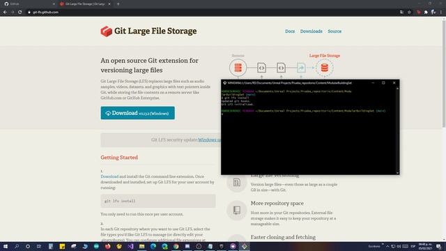This screenshot has width=446, height=251.
Task: Open the Docs page link
Action: (290, 31)
